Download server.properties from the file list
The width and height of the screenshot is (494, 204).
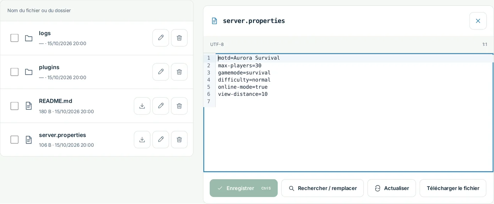pos(142,139)
